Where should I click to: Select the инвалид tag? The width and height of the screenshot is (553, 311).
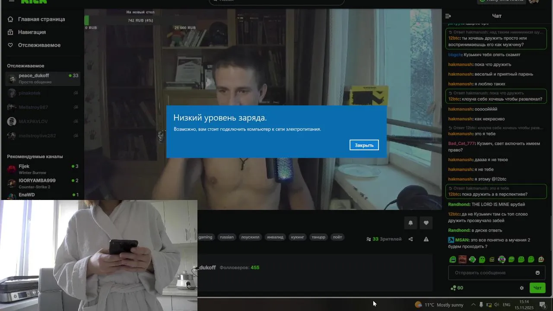tap(275, 237)
